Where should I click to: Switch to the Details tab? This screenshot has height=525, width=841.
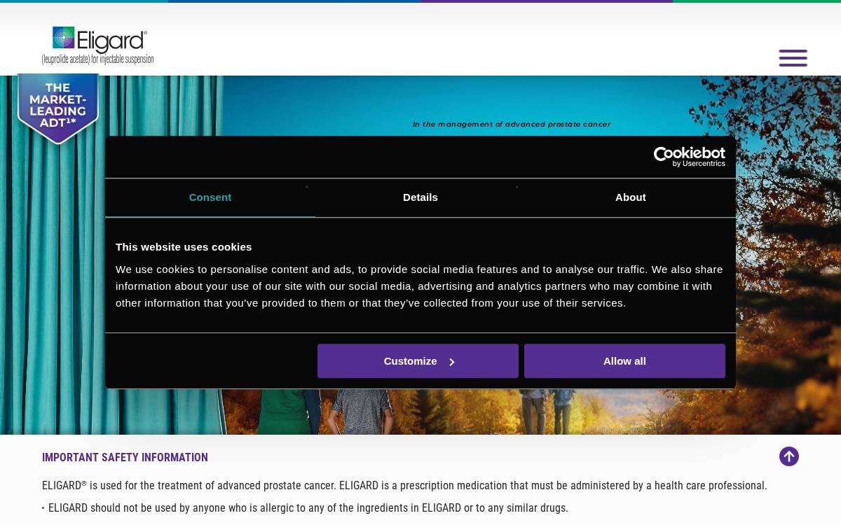coord(420,197)
